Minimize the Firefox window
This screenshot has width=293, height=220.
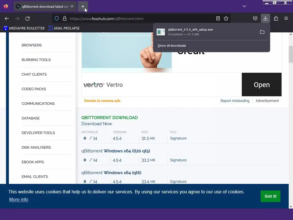click(267, 2)
